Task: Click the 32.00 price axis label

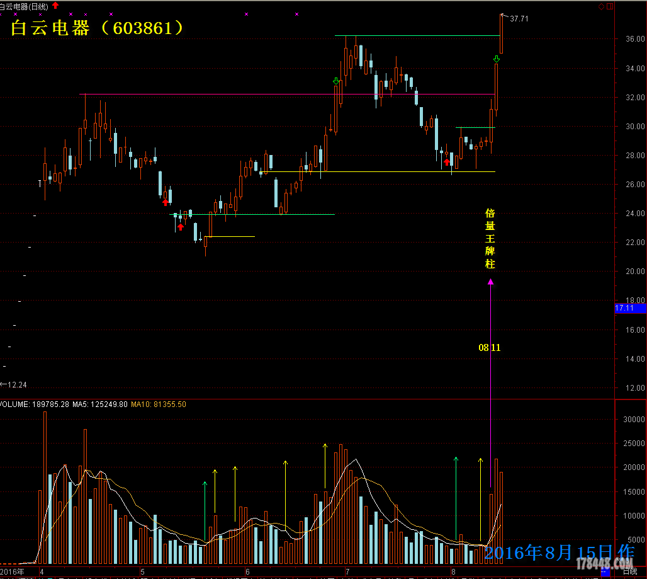Action: pos(635,98)
